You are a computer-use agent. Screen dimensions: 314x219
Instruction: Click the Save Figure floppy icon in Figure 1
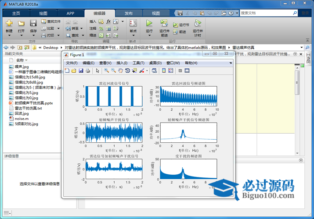click(x=81, y=71)
